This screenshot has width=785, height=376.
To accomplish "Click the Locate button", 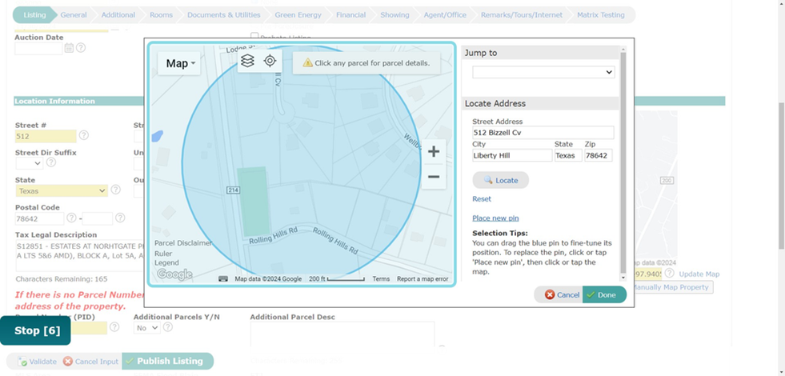I will tap(501, 180).
